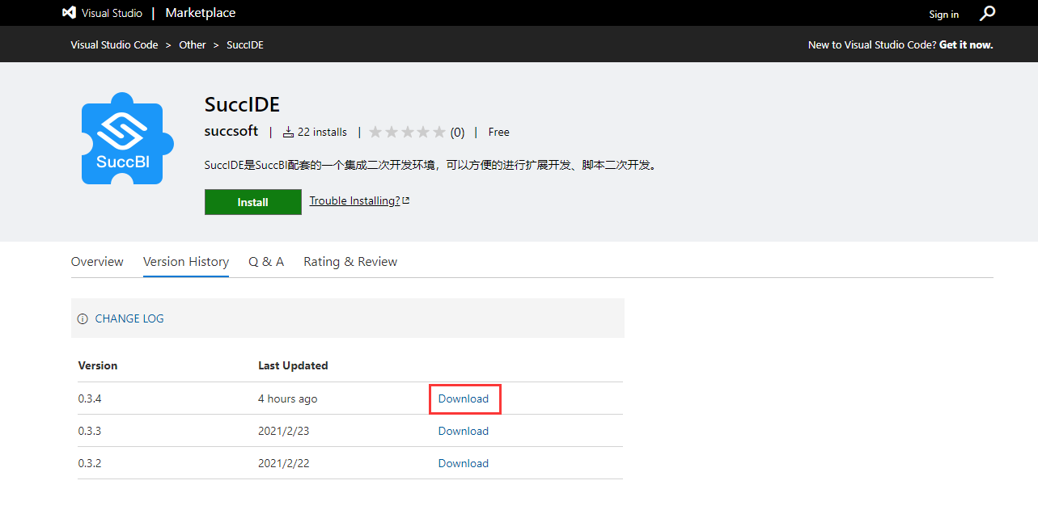Switch to the Overview tab
The width and height of the screenshot is (1038, 527).
(97, 262)
